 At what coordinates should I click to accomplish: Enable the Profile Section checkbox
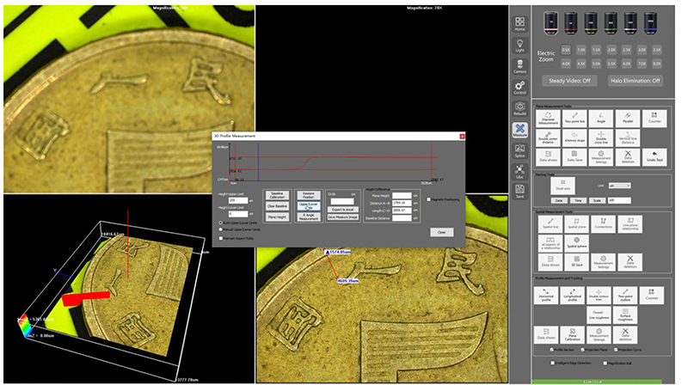tap(551, 350)
